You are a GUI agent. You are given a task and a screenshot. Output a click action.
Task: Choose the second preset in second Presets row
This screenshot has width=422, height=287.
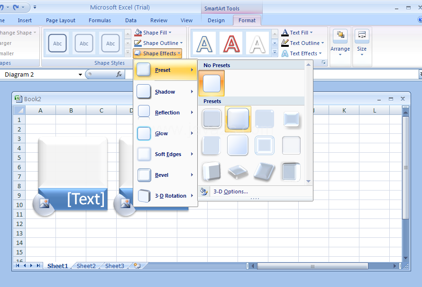(238, 145)
